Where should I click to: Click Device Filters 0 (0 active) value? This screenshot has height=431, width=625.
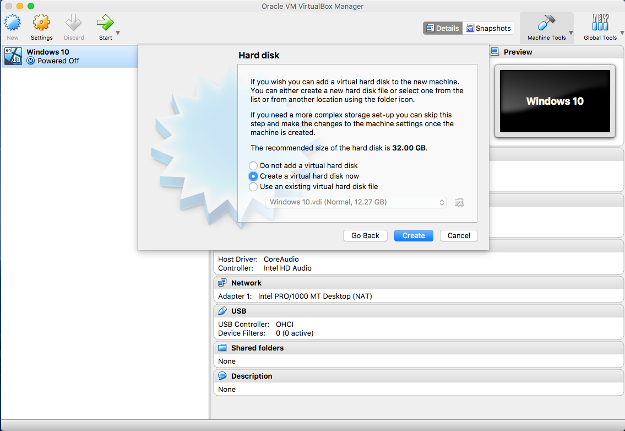(295, 333)
